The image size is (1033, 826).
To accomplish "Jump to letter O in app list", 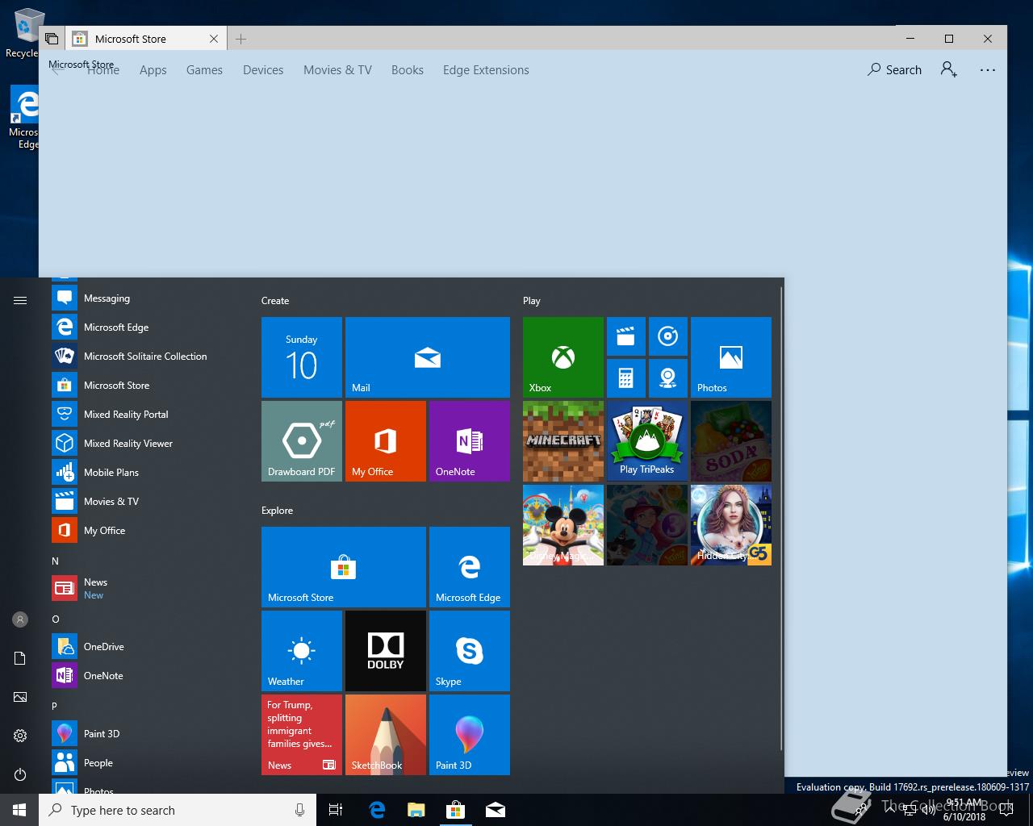I will pos(56,619).
